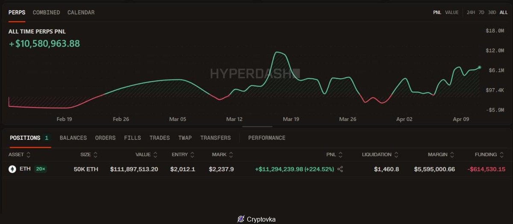The height and width of the screenshot is (224, 513).
Task: Show the TRANSFERS list
Action: click(215, 138)
